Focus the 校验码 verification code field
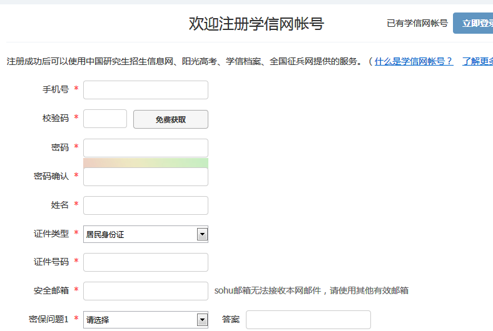Viewport: 493px width, 331px height. 105,119
